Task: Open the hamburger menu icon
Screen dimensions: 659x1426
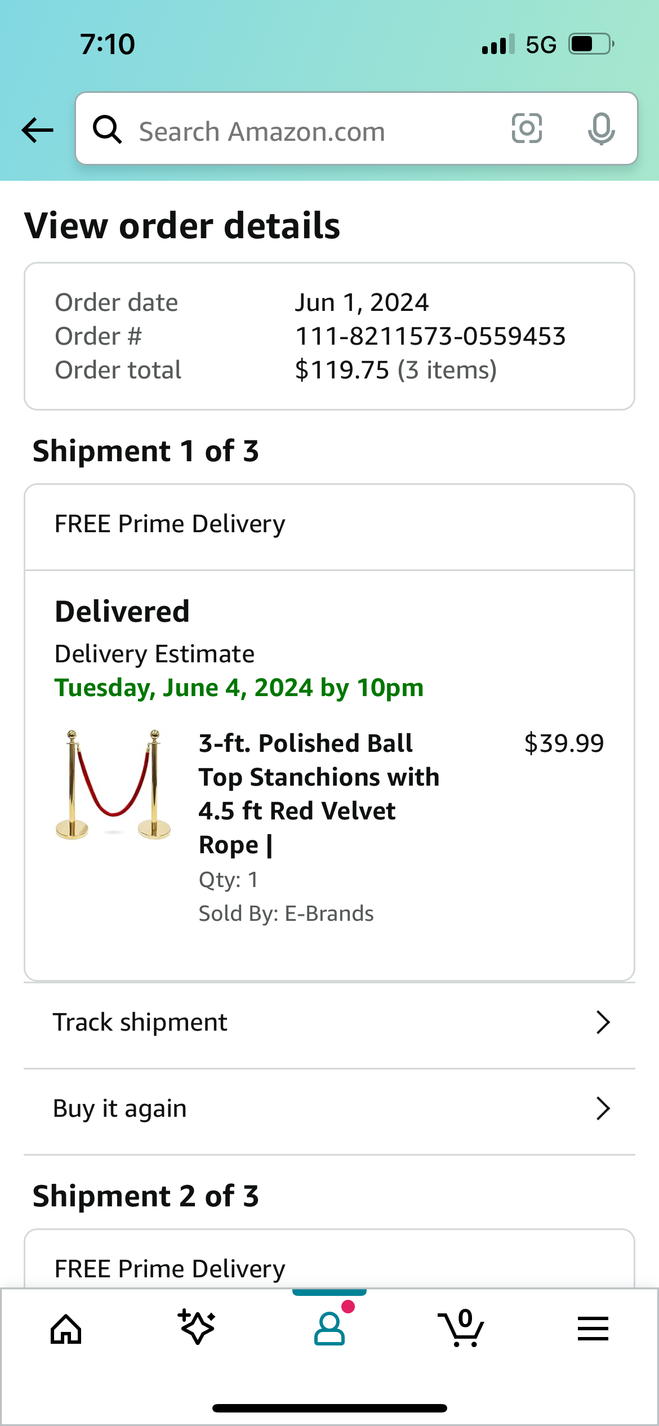Action: (x=593, y=1329)
